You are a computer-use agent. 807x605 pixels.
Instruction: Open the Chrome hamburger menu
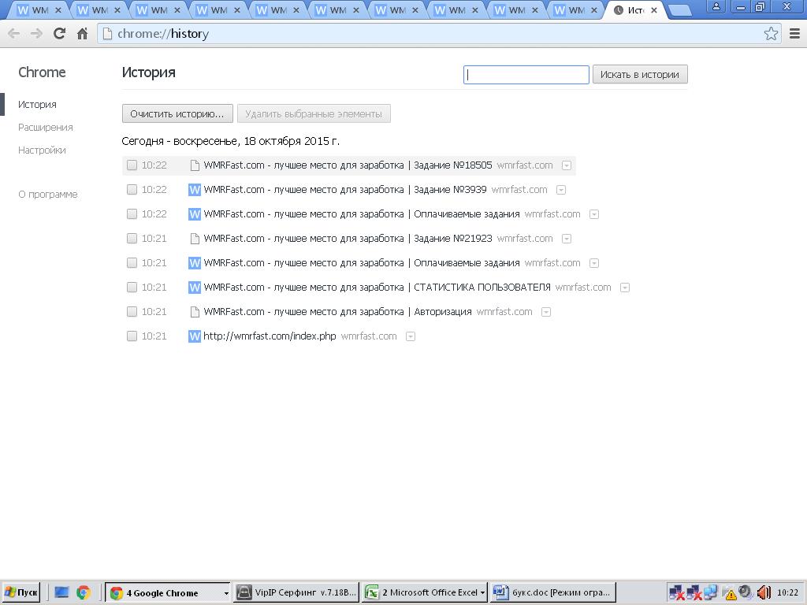coord(794,34)
